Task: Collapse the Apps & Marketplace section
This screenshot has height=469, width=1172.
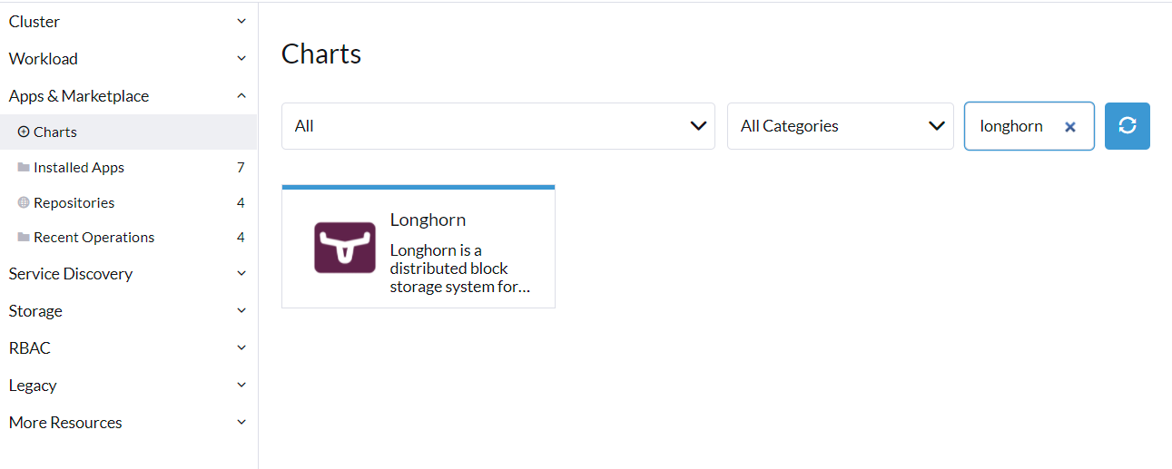Action: point(241,96)
